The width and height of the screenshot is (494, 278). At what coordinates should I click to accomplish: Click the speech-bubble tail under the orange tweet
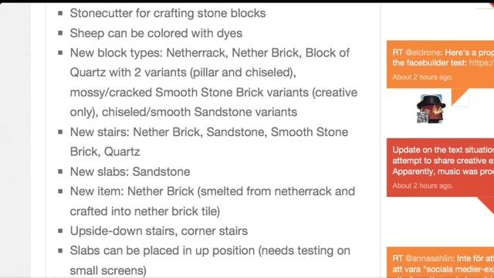coord(460,97)
